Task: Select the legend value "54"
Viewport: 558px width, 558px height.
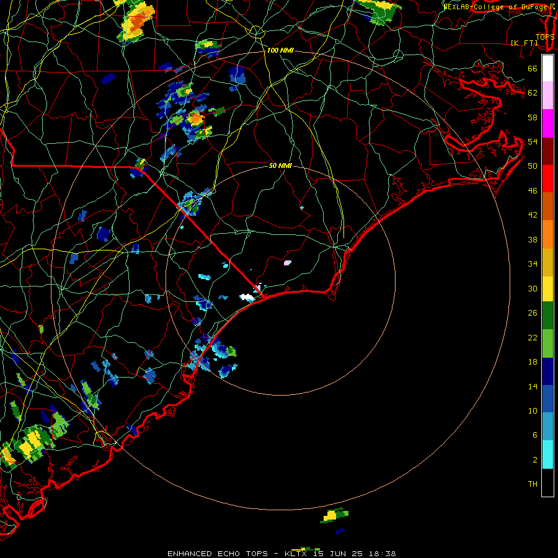Action: click(533, 141)
